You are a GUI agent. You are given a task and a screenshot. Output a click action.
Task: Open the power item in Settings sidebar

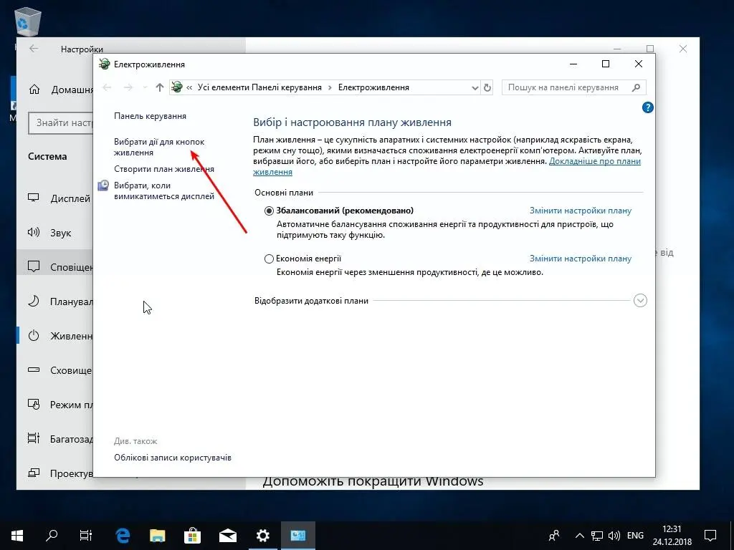pos(55,336)
